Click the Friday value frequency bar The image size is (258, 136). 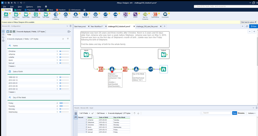tap(64, 103)
